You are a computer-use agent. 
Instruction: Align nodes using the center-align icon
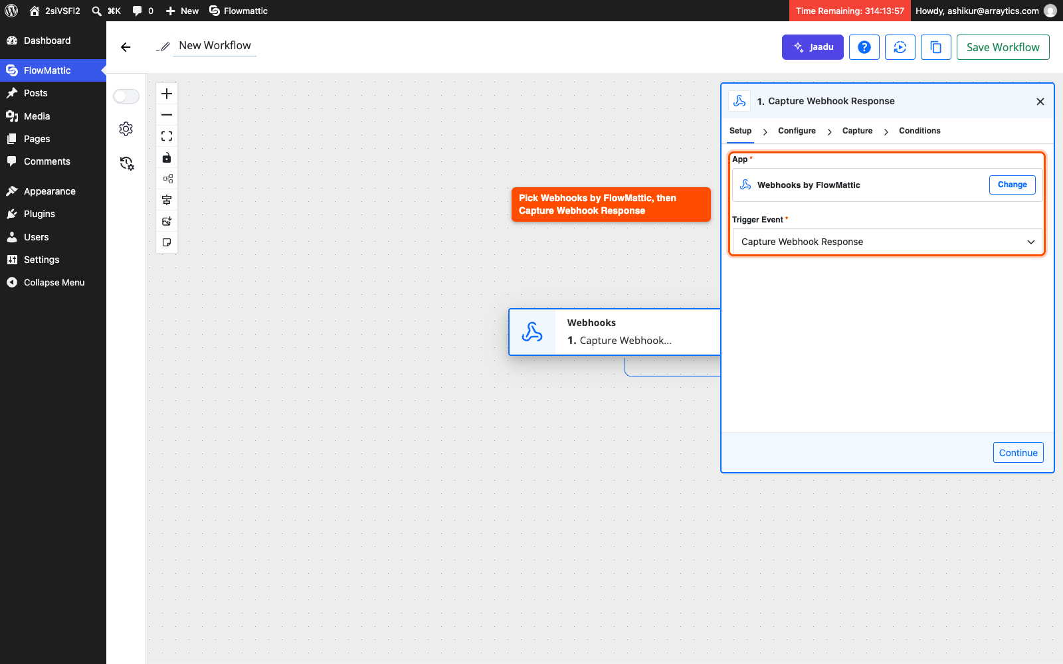(x=167, y=200)
